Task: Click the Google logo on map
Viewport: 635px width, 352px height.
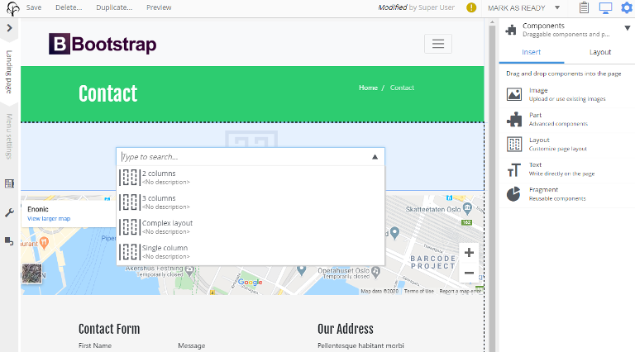Action: coord(251,282)
